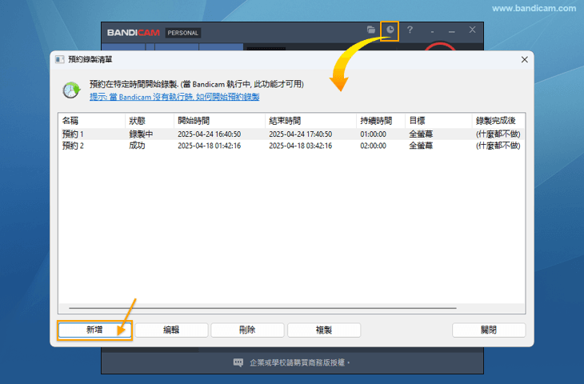Open the scheduled recording clock icon

click(390, 30)
